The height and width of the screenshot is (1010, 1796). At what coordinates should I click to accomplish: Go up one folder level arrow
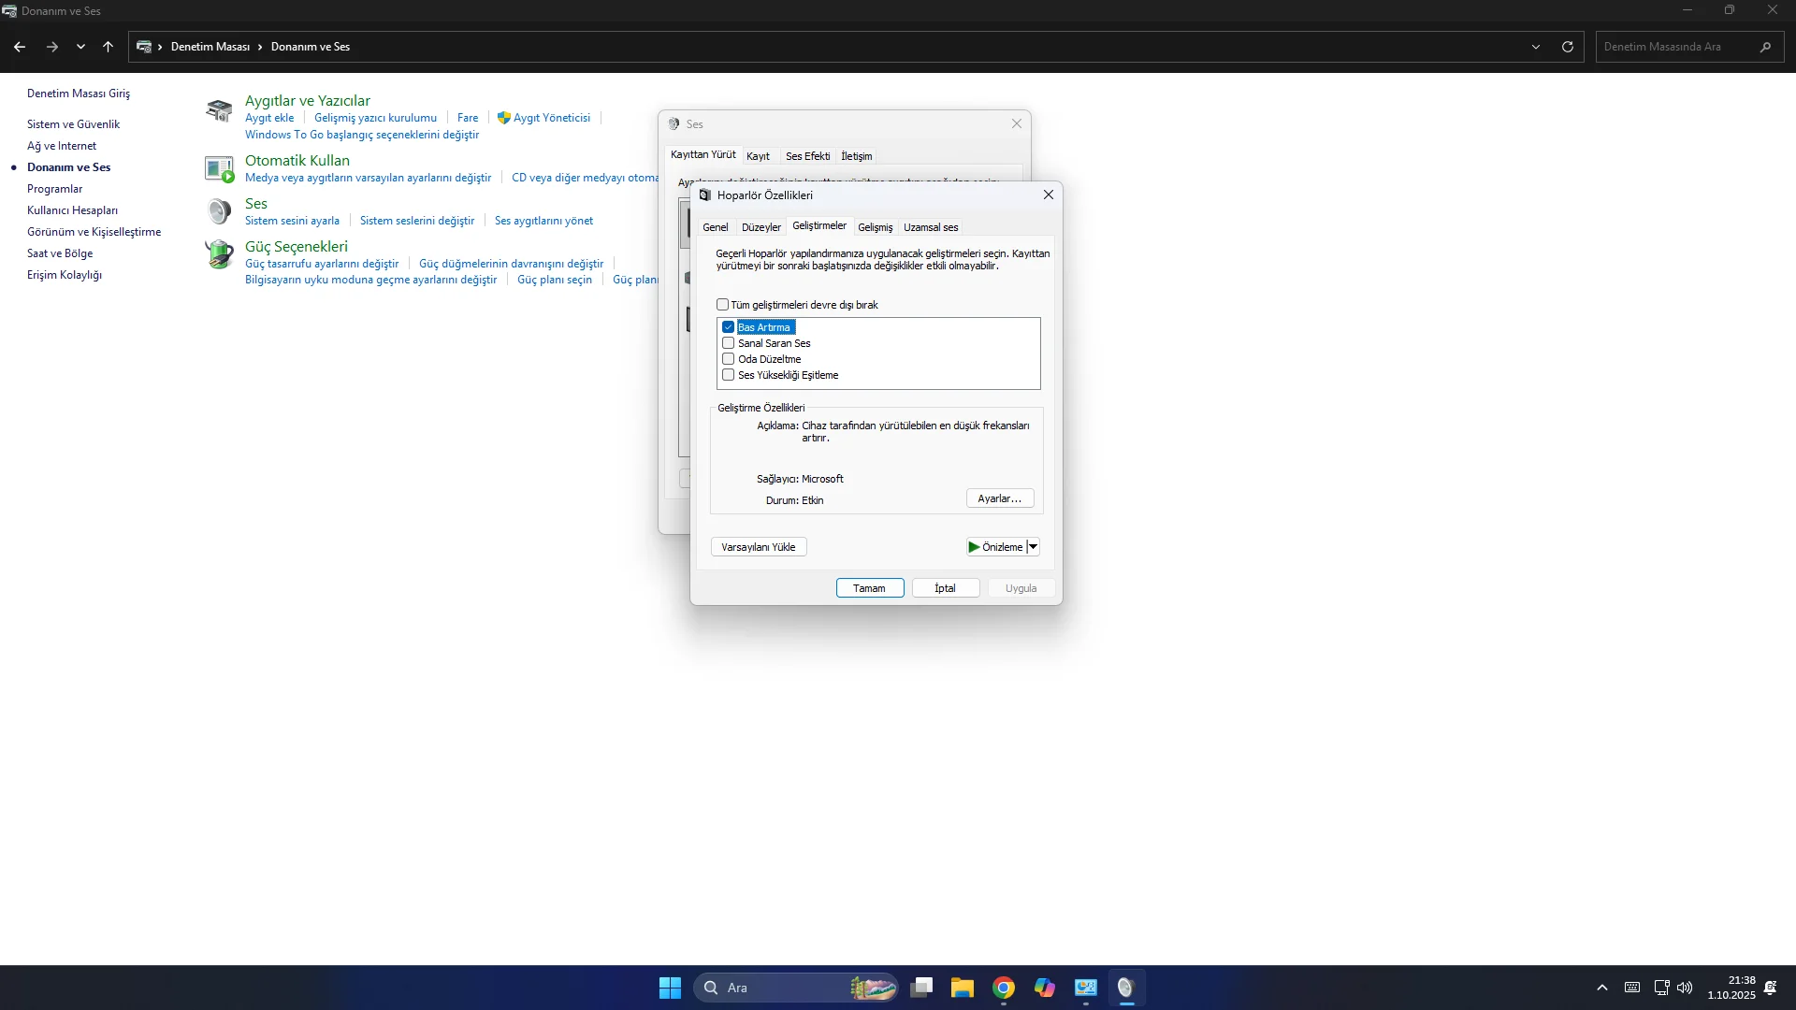108,47
